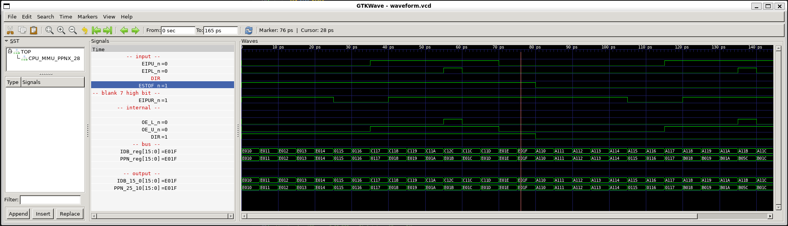The height and width of the screenshot is (226, 788).
Task: Open the window menu icon in title bar
Action: [7, 6]
